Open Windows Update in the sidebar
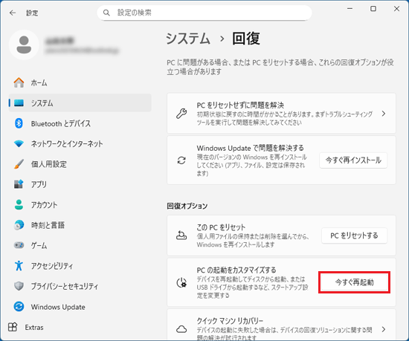This screenshot has width=409, height=341. [x=80, y=307]
